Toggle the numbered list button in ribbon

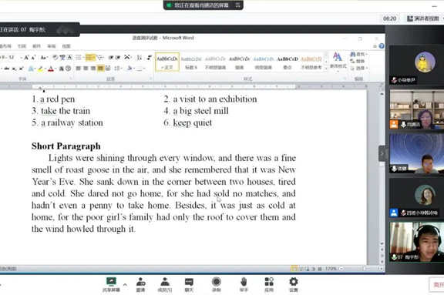coord(89,58)
